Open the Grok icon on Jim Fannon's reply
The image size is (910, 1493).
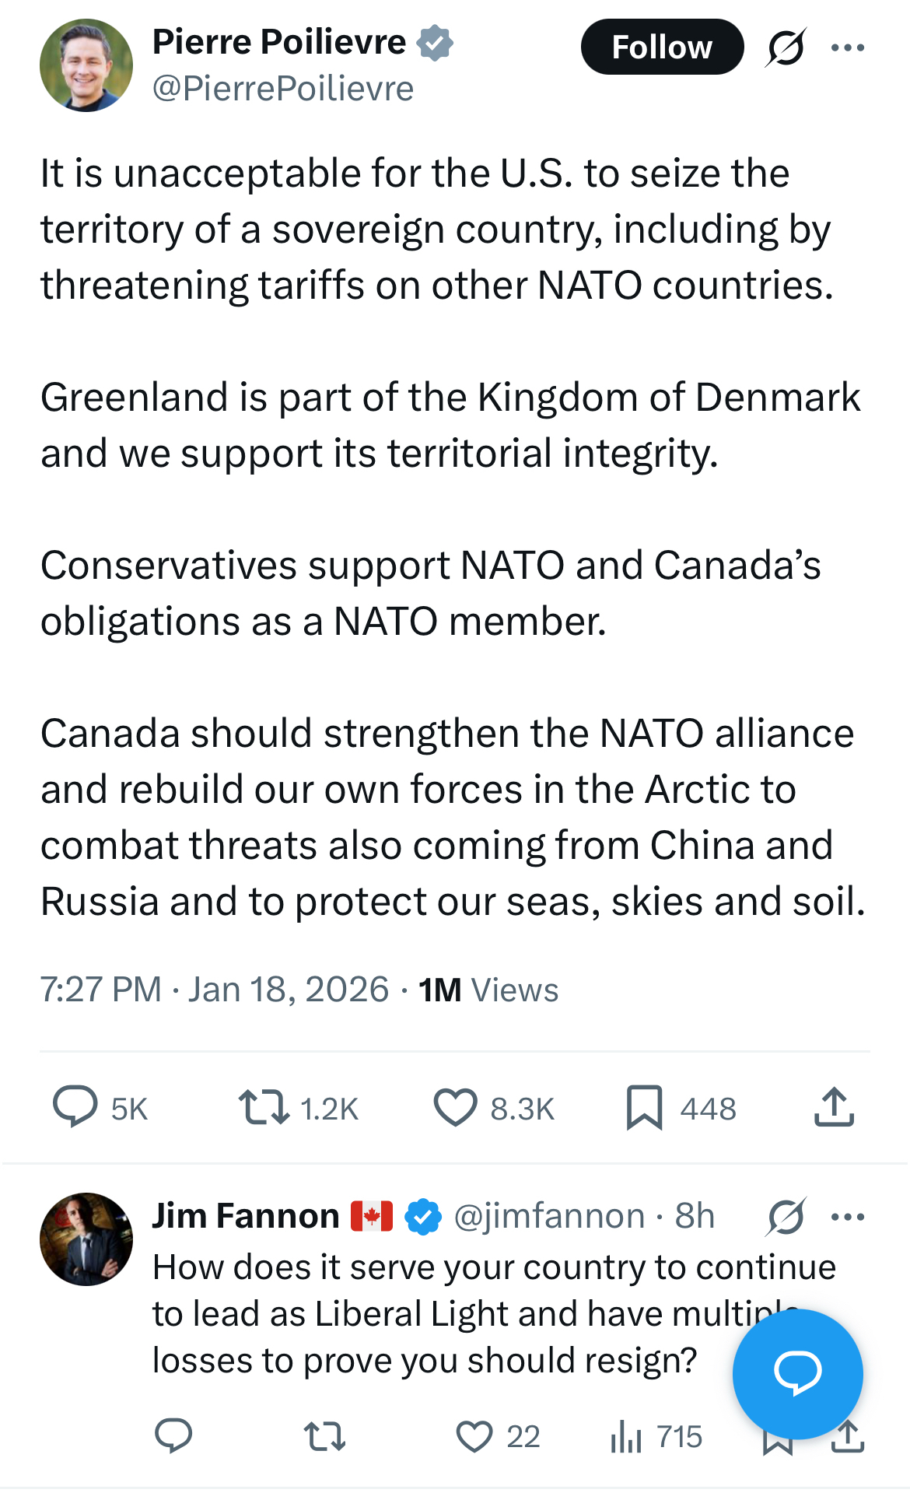[x=786, y=1217]
